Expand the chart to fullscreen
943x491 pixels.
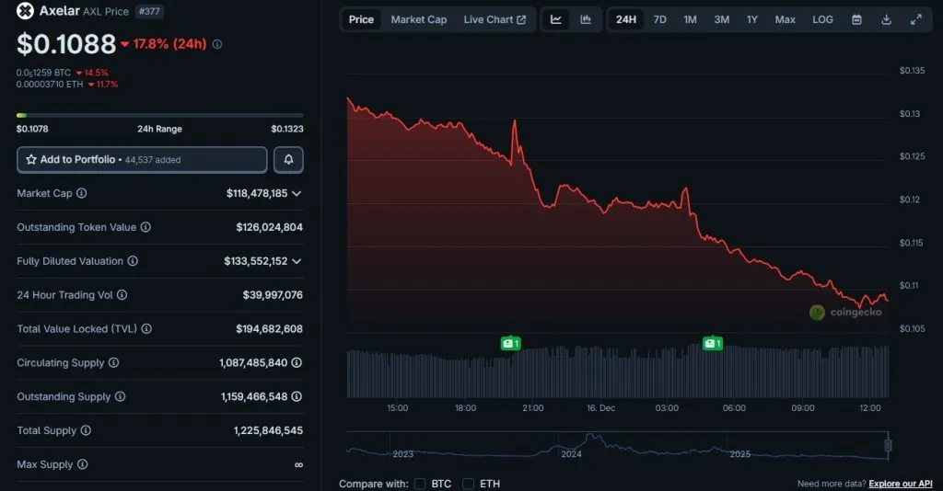pyautogui.click(x=915, y=19)
